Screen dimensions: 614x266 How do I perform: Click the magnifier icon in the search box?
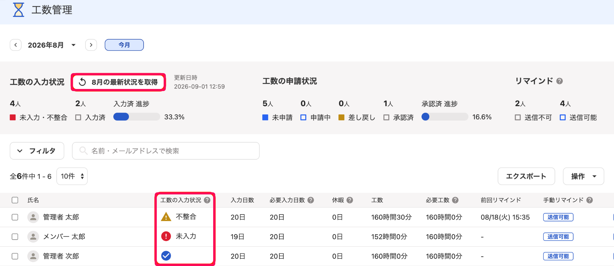[83, 151]
